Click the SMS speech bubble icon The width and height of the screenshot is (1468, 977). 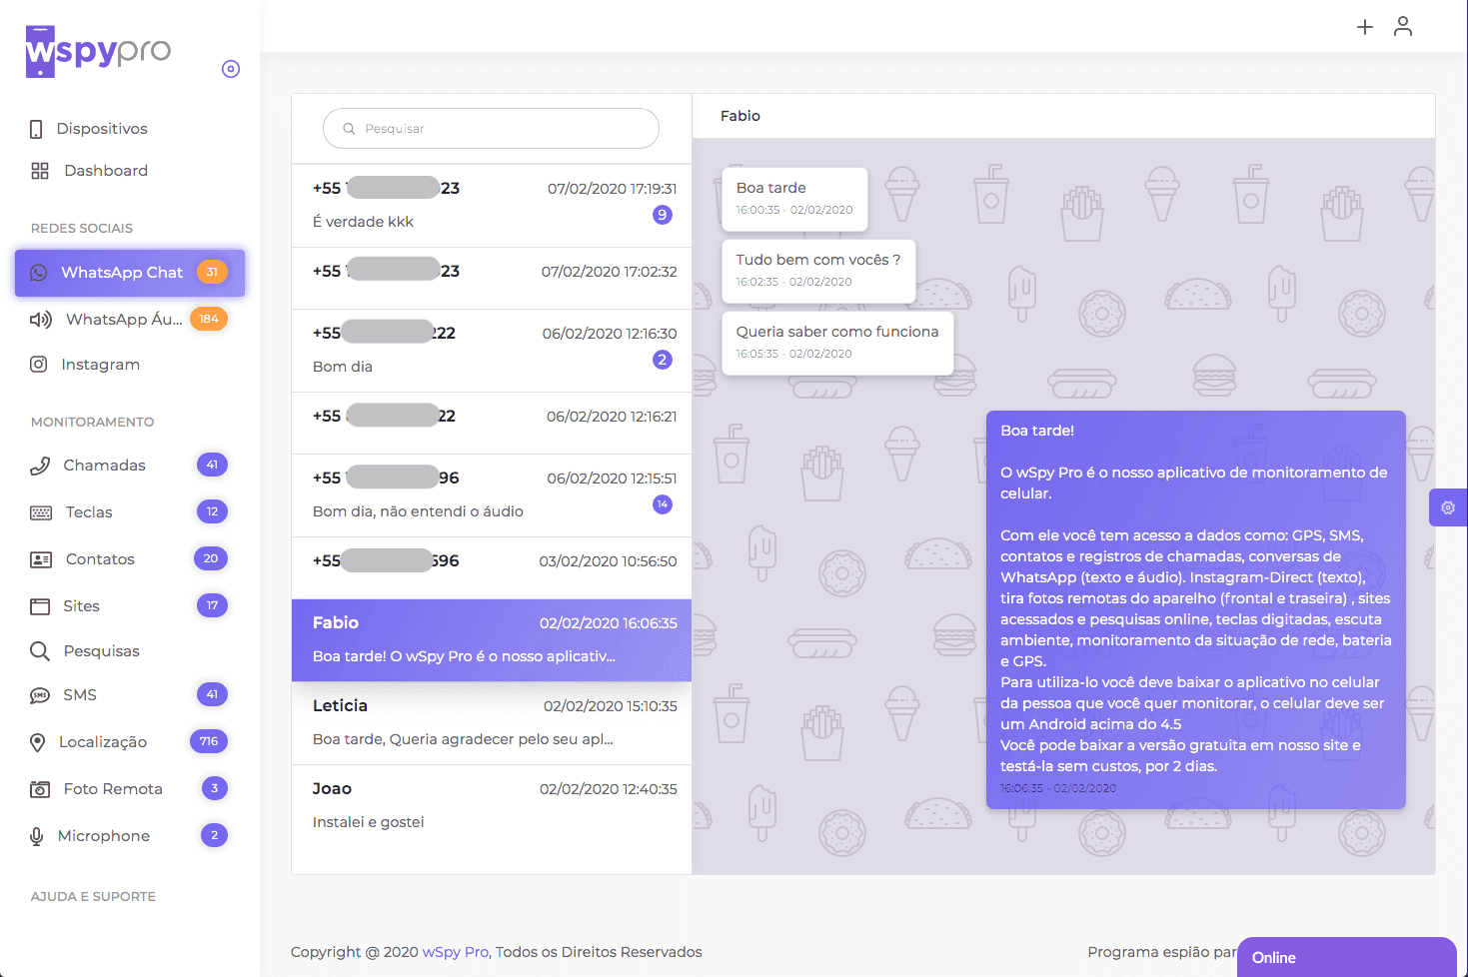40,695
